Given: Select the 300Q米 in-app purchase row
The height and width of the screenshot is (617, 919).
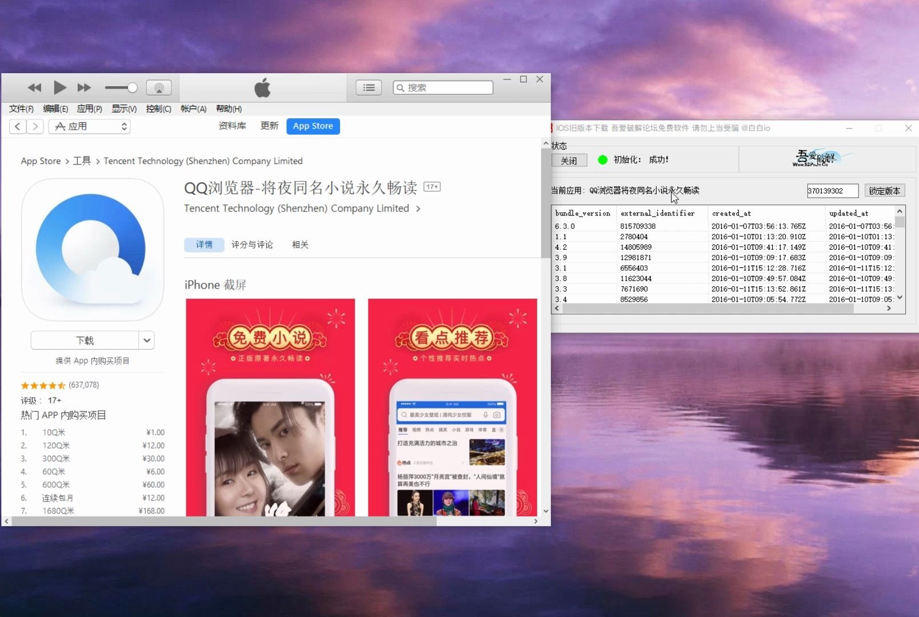Looking at the screenshot, I should [93, 459].
